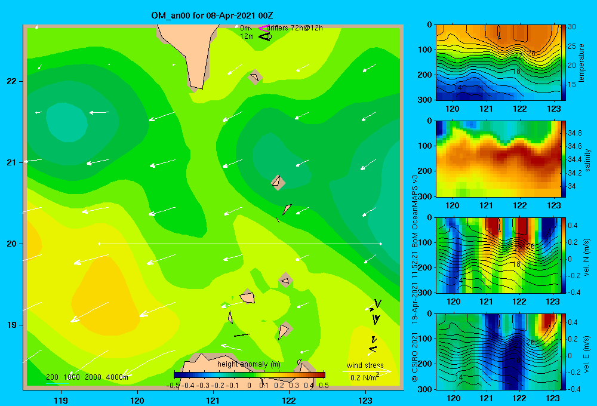The width and height of the screenshot is (597, 406).
Task: Open the northward velocity section plot
Action: click(x=498, y=256)
